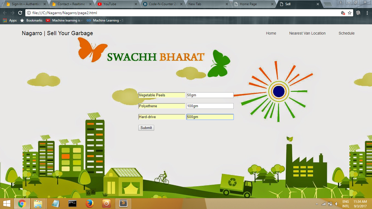Click the Submit button
The image size is (372, 209).
146,128
